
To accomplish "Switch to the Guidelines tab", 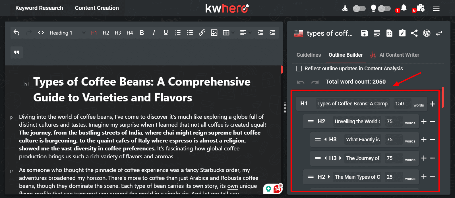I will 309,55.
